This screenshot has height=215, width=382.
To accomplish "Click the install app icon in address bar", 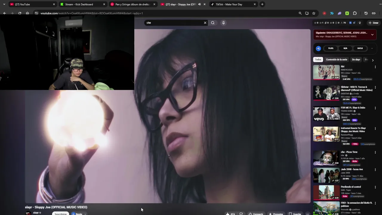I will [307, 13].
